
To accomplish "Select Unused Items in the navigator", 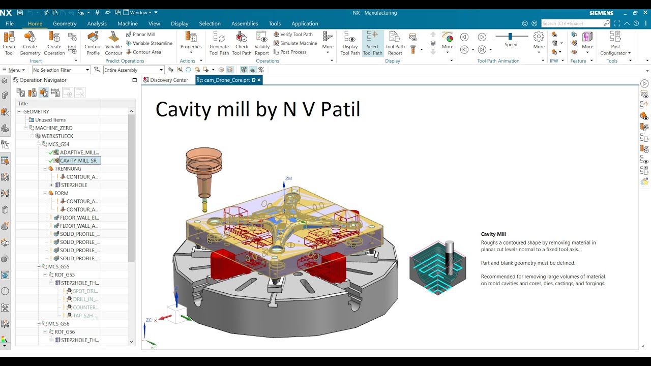I will tap(50, 120).
